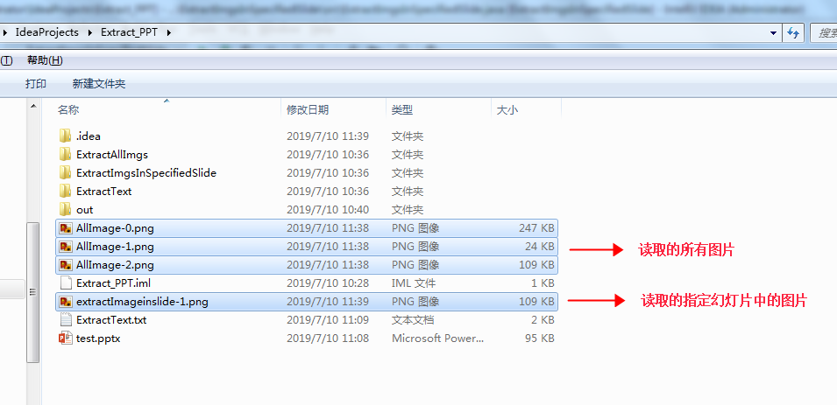Click the Extract_PPT.iml file icon
This screenshot has width=837, height=405.
coord(66,283)
